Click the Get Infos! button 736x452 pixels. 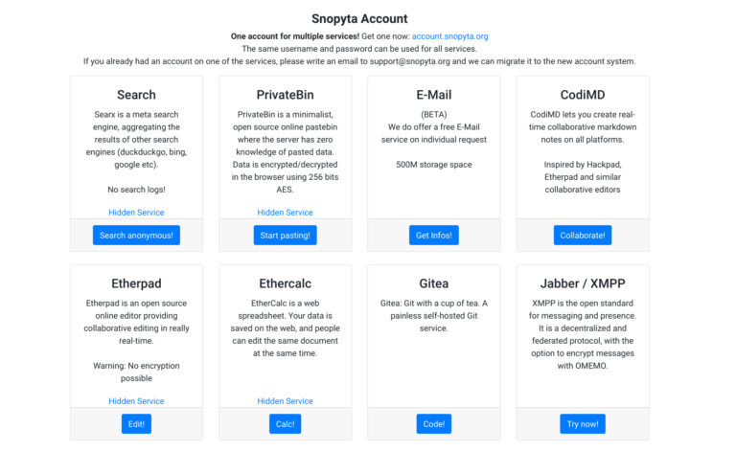point(433,235)
